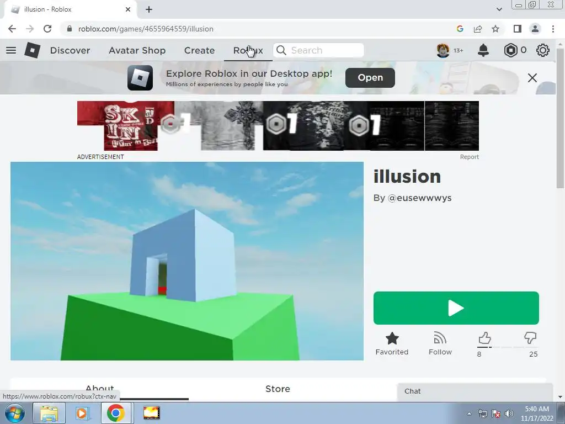This screenshot has height=424, width=565.
Task: Open the Chrome profile icon
Action: [535, 29]
